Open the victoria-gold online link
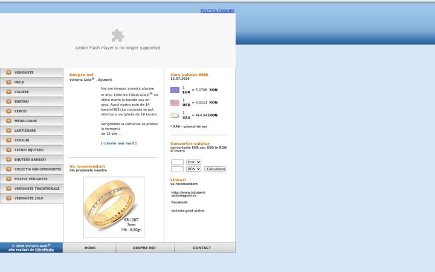This screenshot has height=272, width=435. (x=188, y=211)
